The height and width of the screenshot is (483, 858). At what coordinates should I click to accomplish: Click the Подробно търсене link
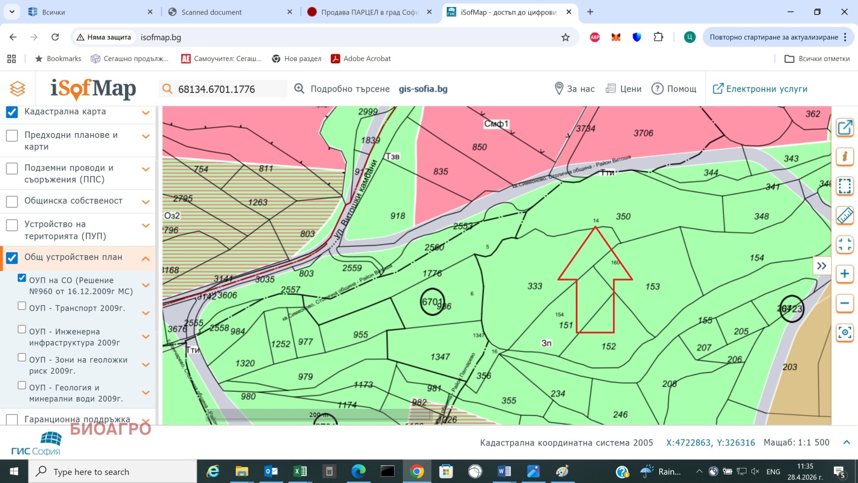[x=350, y=89]
